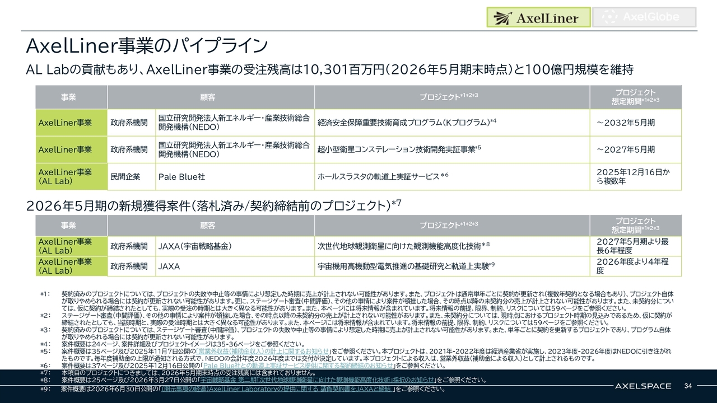Viewport: 717px width, 403px height.
Task: Select the AxelLiner事業 cell in the Kプログラム row
Action: point(71,123)
